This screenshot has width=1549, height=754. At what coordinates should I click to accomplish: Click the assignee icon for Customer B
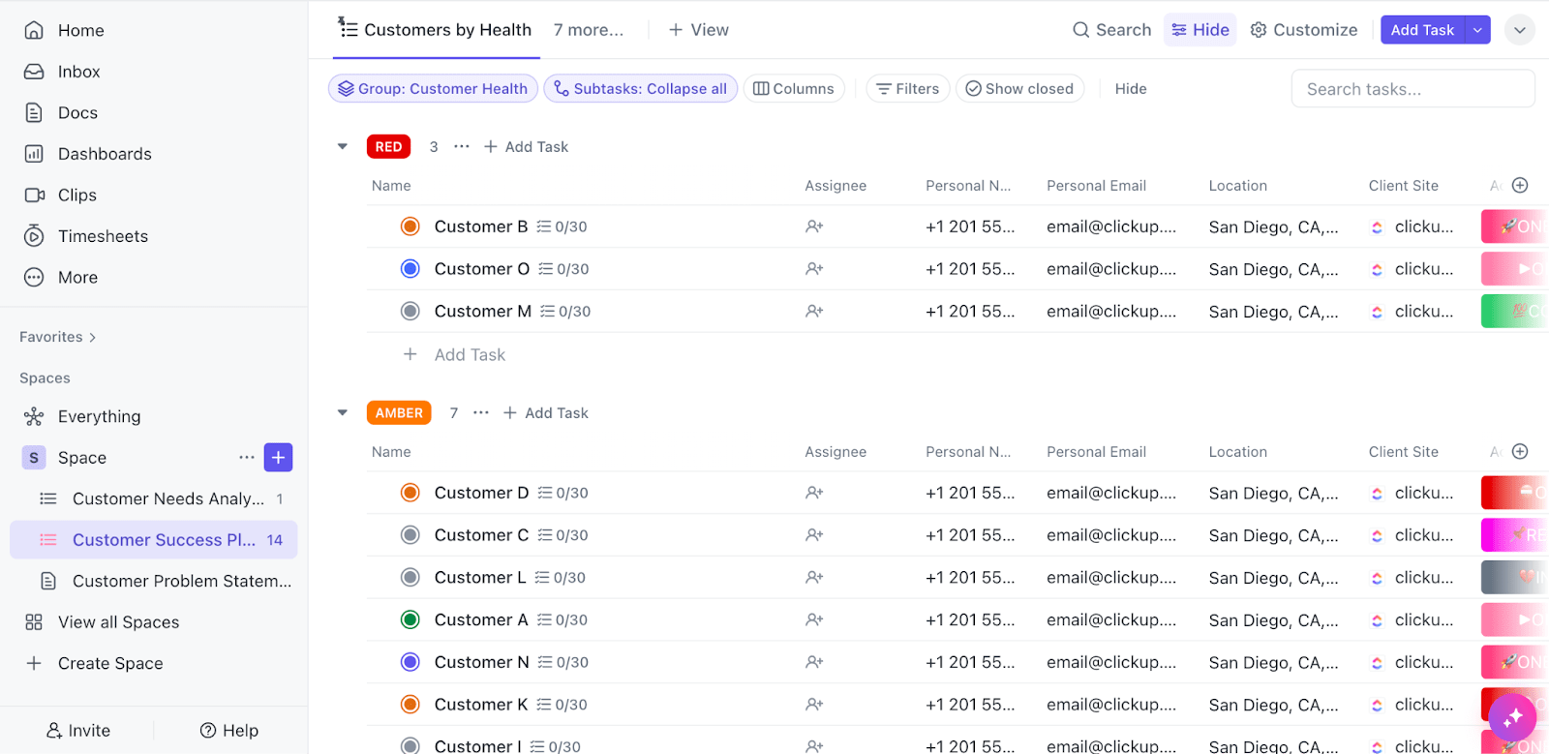(x=814, y=226)
